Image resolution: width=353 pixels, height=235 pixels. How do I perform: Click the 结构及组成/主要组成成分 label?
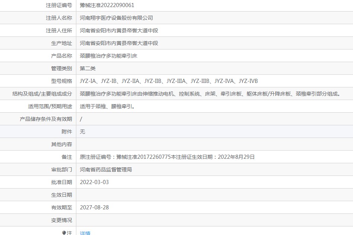[42, 94]
